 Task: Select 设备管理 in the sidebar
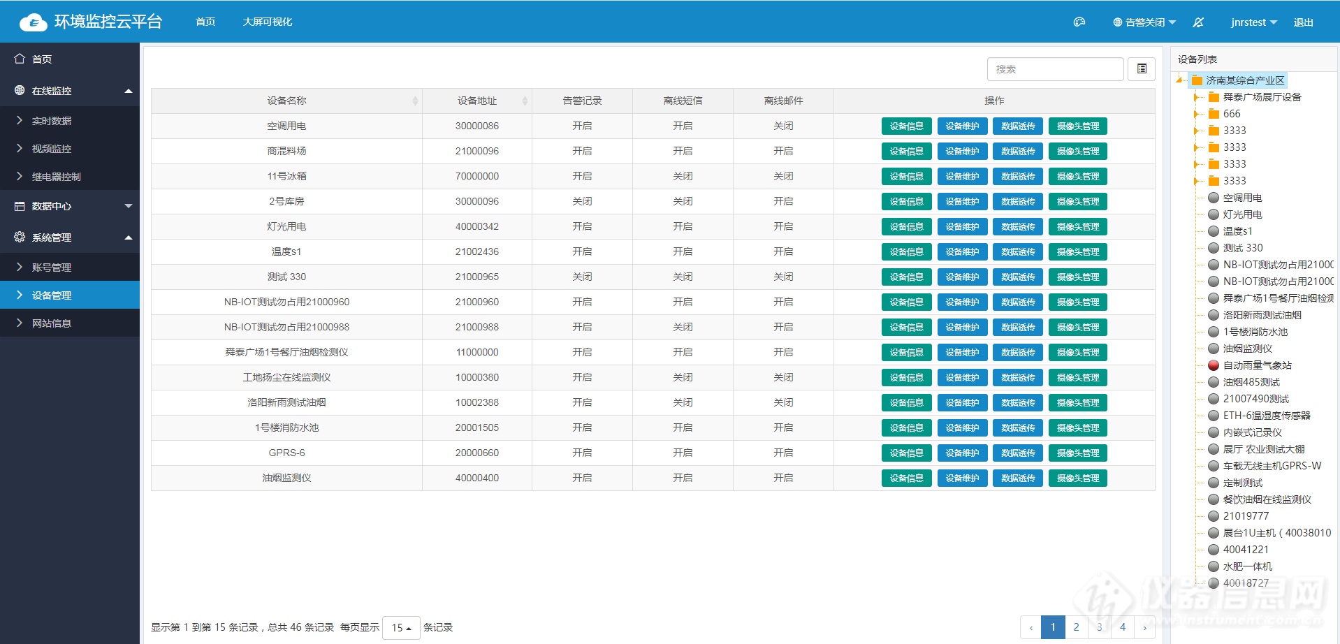coord(70,295)
